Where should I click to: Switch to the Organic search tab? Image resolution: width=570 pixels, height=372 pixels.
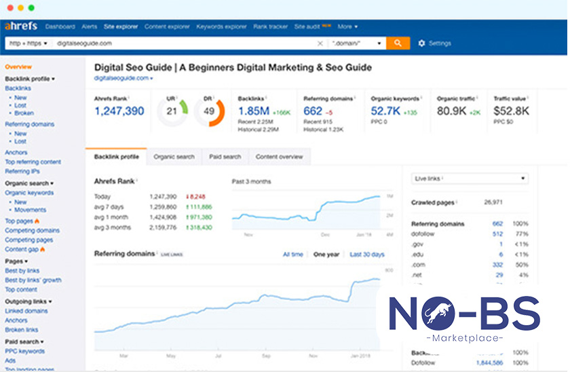point(174,157)
